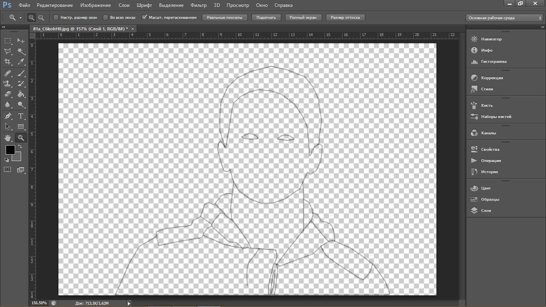This screenshot has width=546, height=307.
Task: Set the black foreground color swatch
Action: [10, 150]
